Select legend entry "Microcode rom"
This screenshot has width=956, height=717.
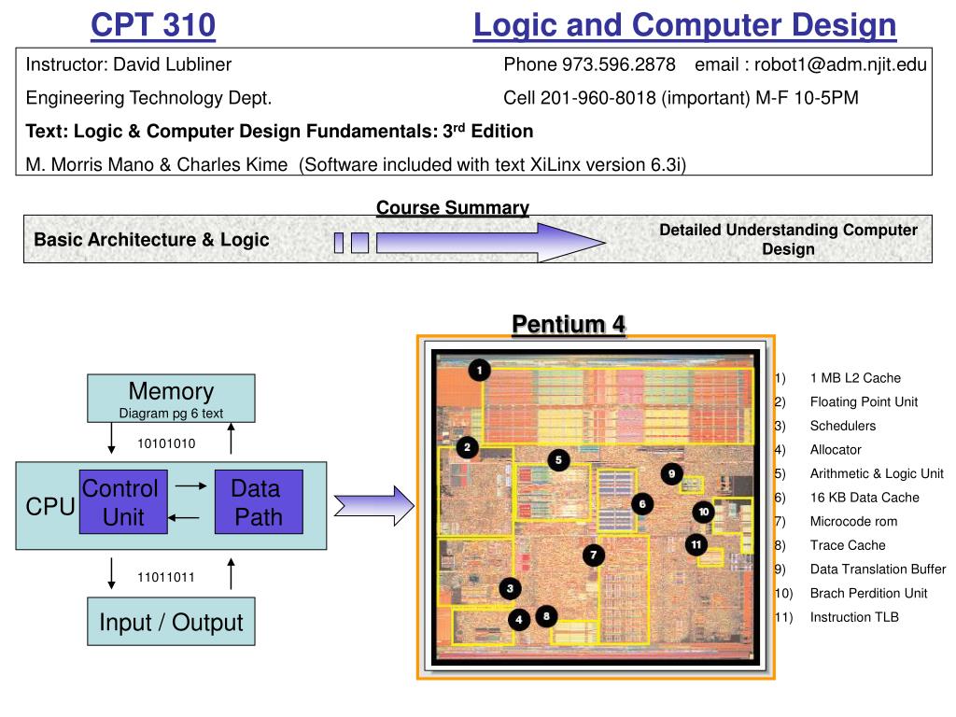point(853,521)
